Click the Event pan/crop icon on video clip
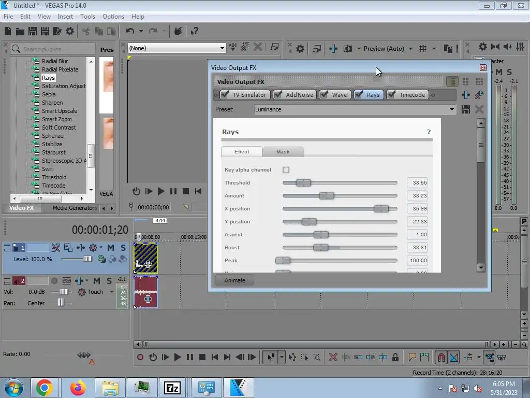 pyautogui.click(x=139, y=264)
